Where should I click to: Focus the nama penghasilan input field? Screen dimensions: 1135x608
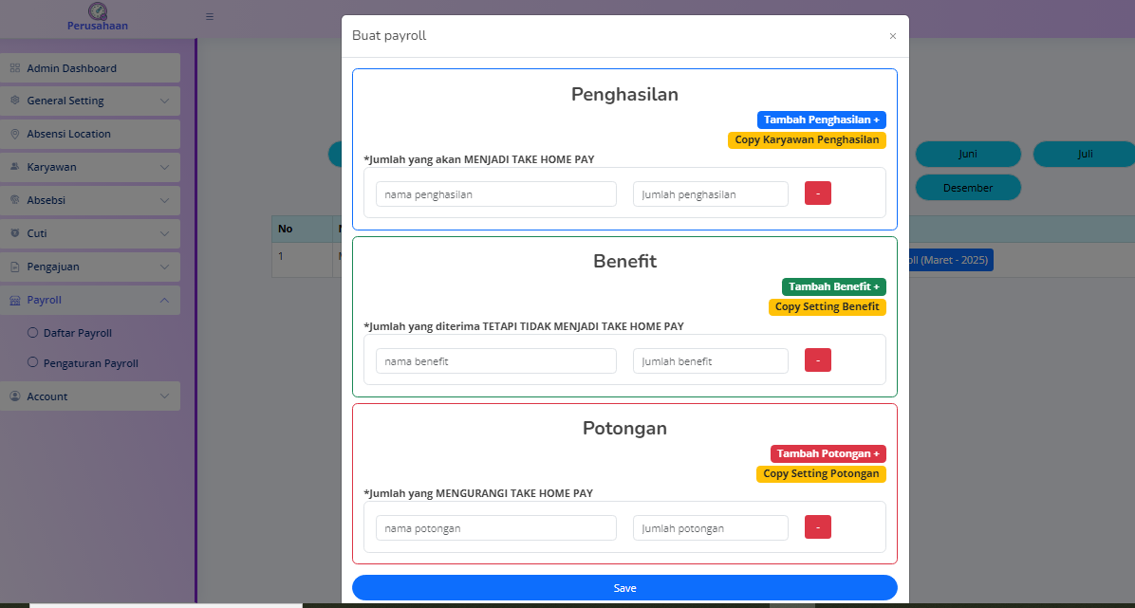[495, 194]
